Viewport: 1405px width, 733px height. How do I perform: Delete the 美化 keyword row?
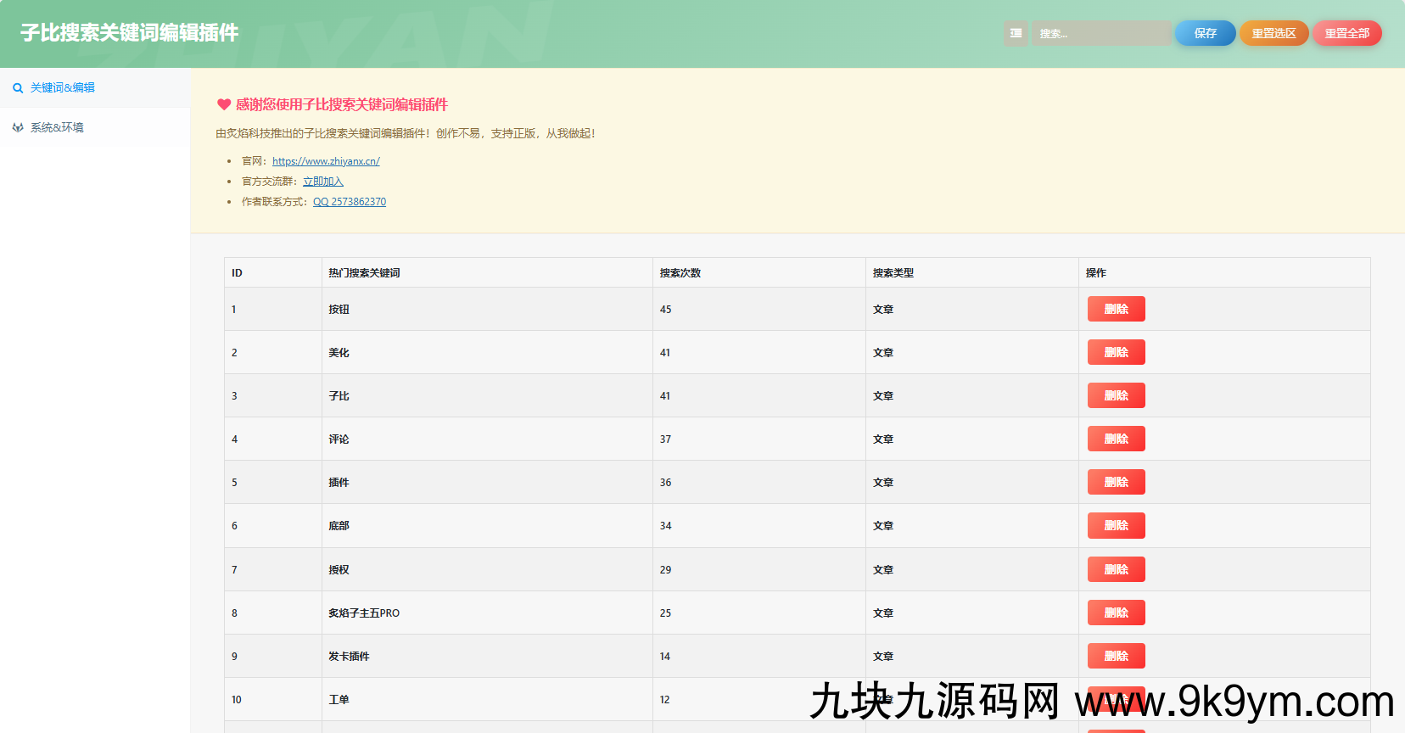pos(1116,352)
